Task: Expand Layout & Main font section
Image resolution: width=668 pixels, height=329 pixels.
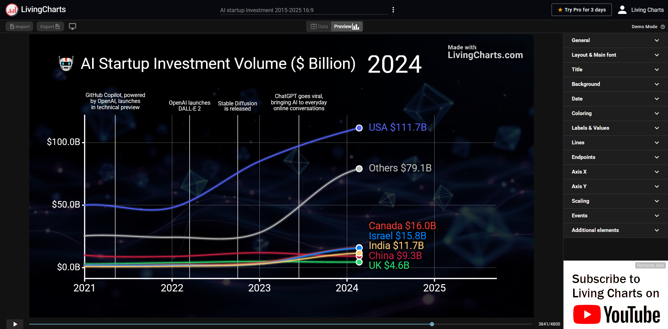Action: (615, 55)
